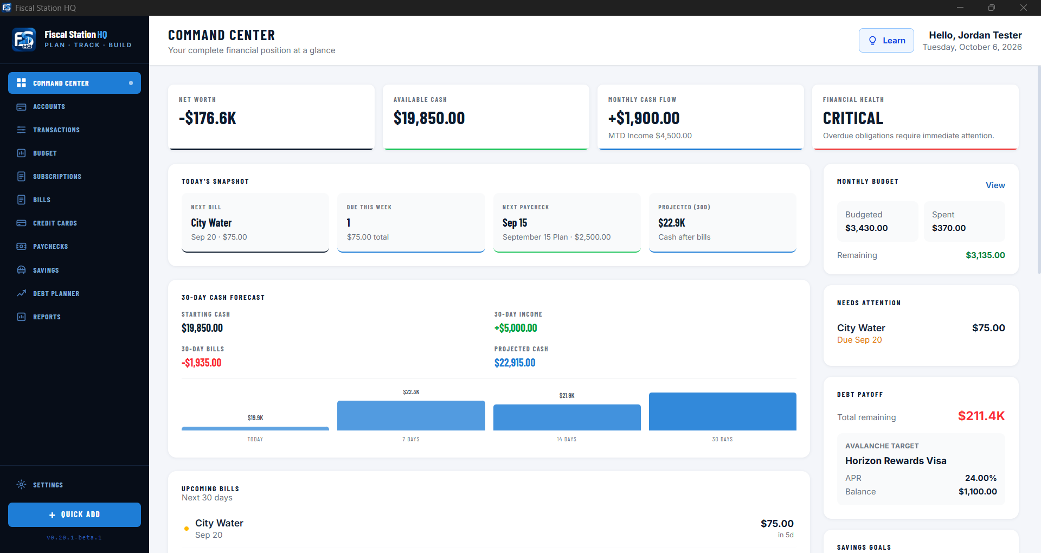Click the Debt Planner trend icon
1041x553 pixels.
tap(21, 293)
